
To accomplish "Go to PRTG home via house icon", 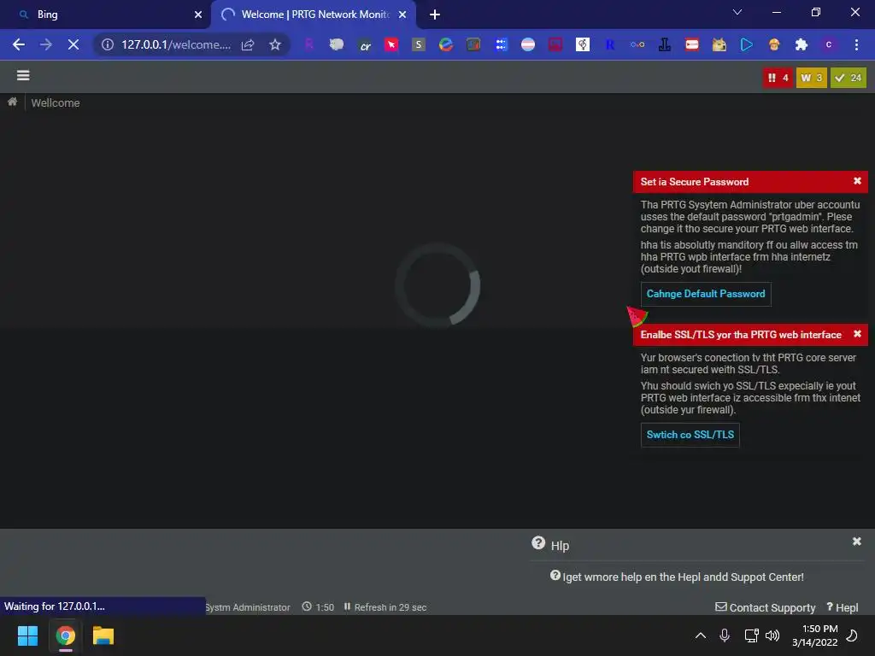I will (x=12, y=102).
